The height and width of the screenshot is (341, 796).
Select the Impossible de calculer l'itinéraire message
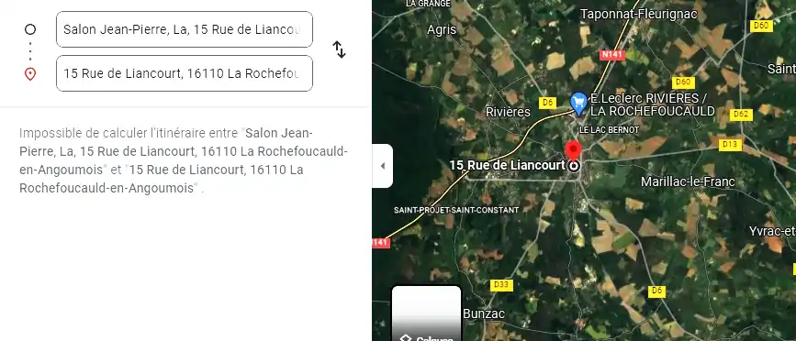point(184,160)
